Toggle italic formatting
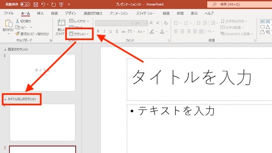The image size is (272, 153). coord(104,31)
